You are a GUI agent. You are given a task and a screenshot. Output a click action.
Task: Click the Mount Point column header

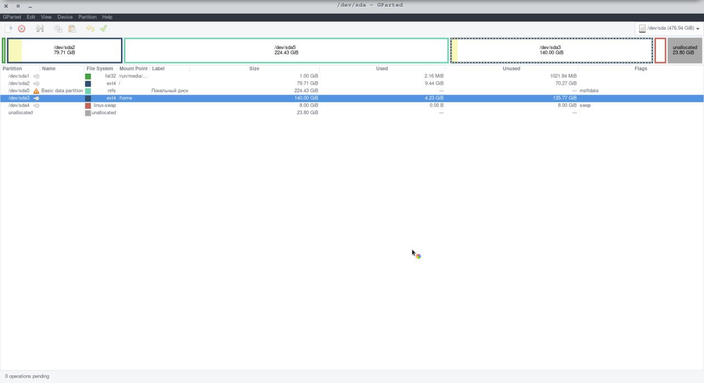point(134,69)
